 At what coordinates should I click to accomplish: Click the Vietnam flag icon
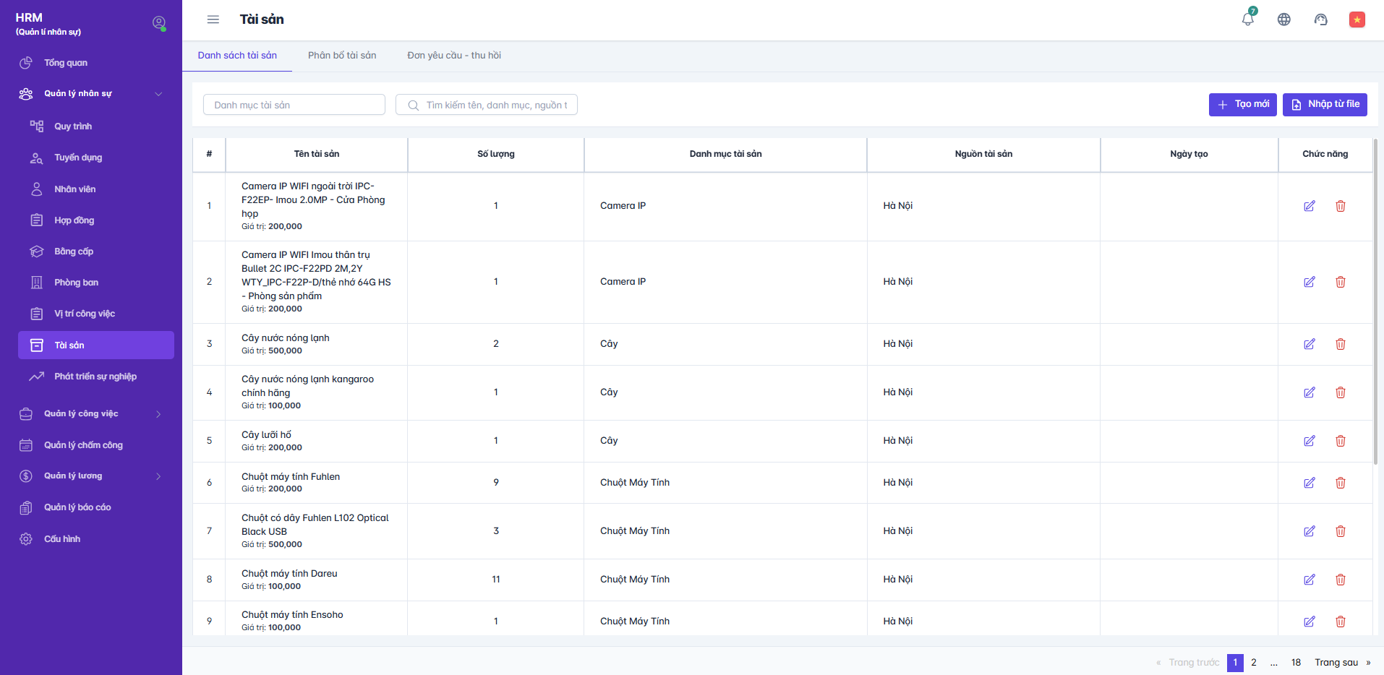pos(1357,20)
